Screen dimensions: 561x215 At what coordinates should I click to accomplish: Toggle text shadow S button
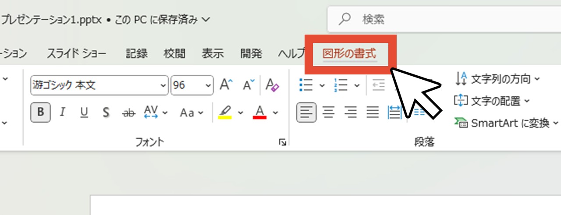pyautogui.click(x=106, y=113)
